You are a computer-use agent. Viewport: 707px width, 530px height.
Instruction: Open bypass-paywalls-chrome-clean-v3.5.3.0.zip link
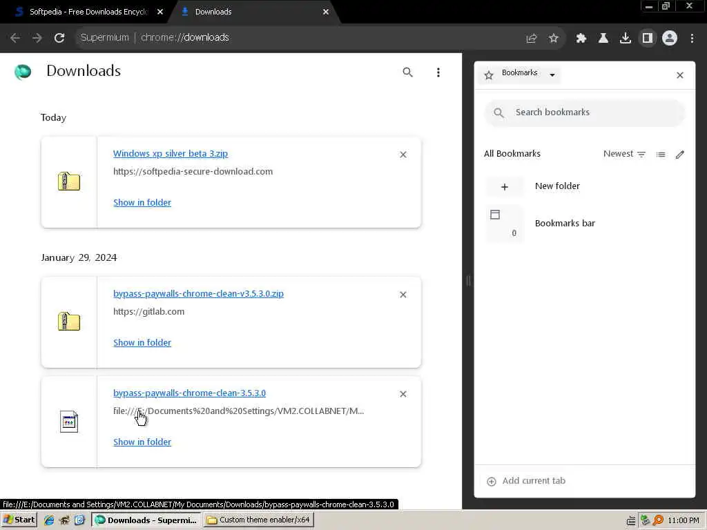coord(198,293)
